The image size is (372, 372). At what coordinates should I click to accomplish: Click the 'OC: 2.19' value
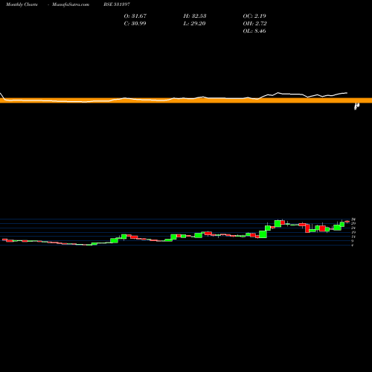(254, 16)
